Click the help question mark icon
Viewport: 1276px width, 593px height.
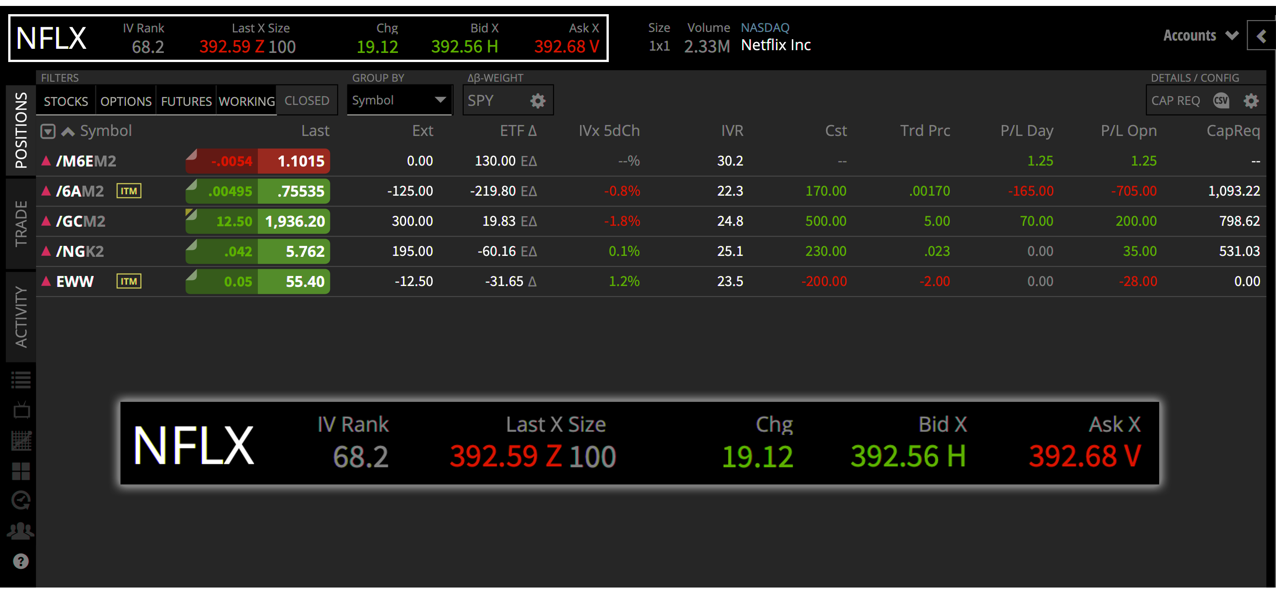21,561
